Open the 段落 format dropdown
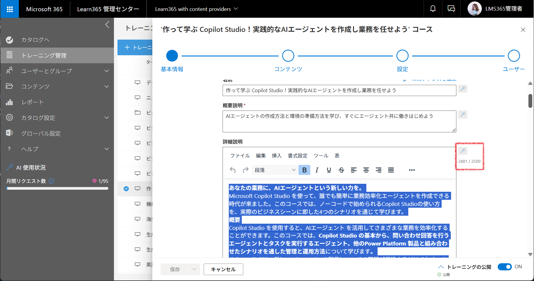Image resolution: width=534 pixels, height=281 pixels. point(275,170)
